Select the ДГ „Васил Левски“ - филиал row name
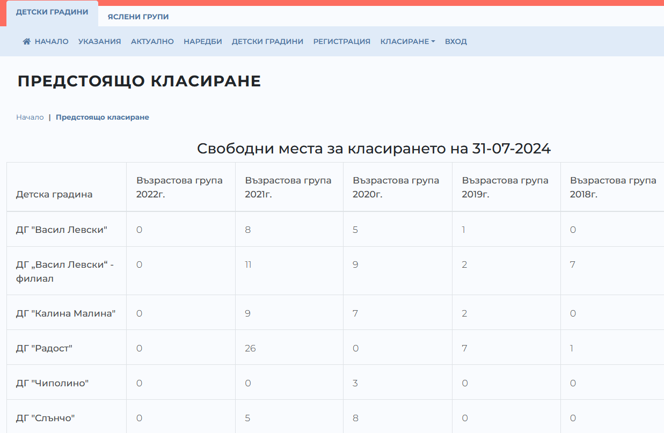 tap(65, 271)
